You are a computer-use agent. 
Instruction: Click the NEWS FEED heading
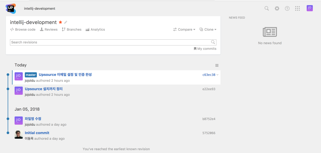point(237,18)
